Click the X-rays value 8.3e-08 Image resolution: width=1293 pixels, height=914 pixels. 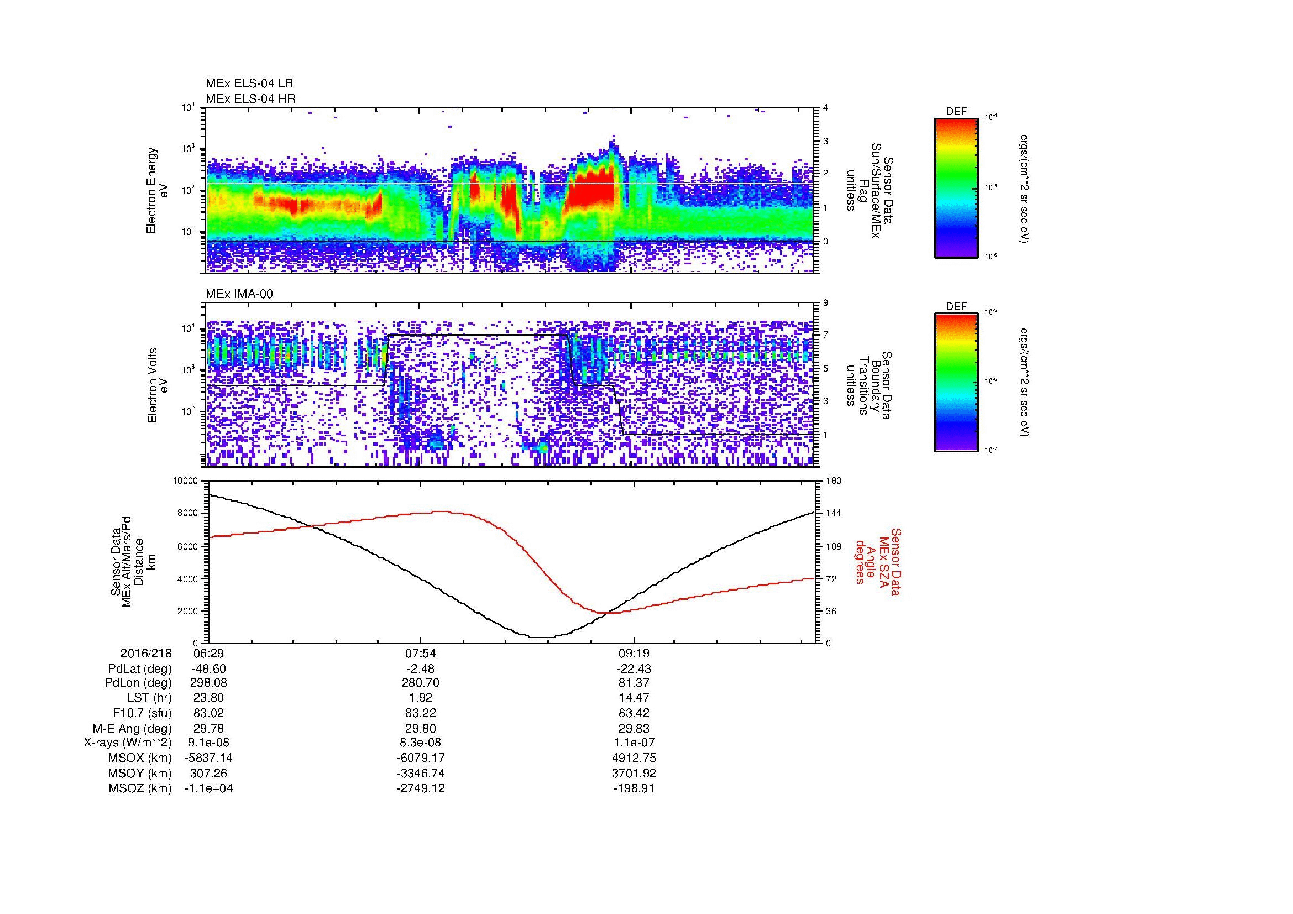[x=421, y=743]
